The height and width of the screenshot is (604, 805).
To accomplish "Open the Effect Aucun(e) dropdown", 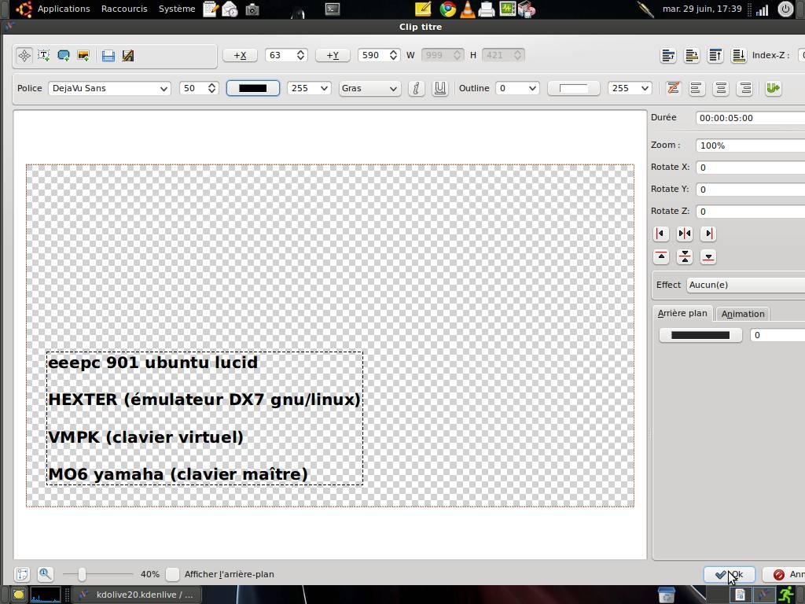I will (745, 285).
